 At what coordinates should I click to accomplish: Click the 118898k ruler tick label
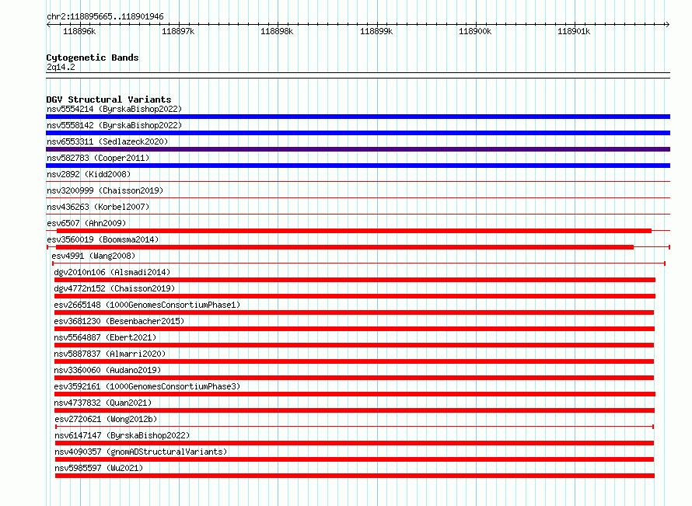pos(277,31)
